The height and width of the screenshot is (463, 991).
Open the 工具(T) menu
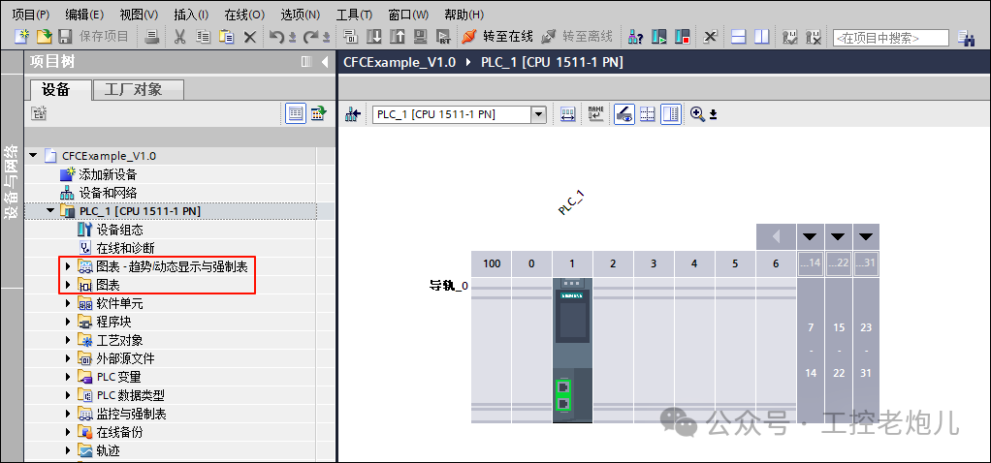354,14
